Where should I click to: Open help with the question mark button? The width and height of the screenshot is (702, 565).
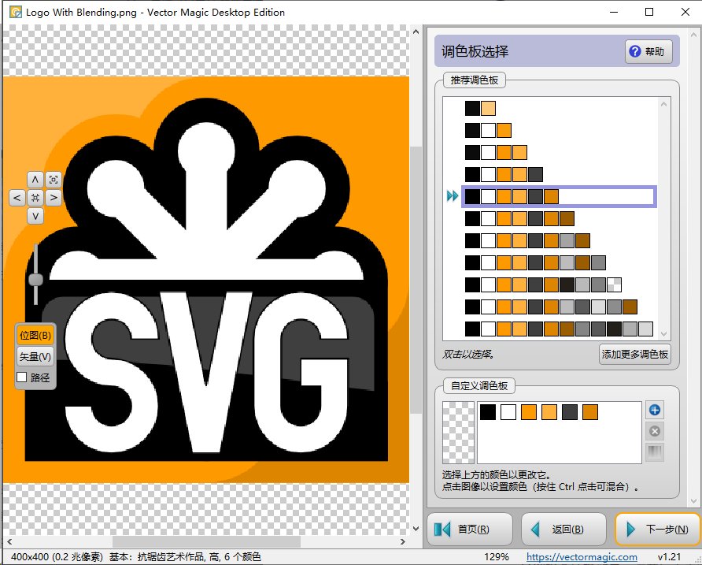point(648,51)
